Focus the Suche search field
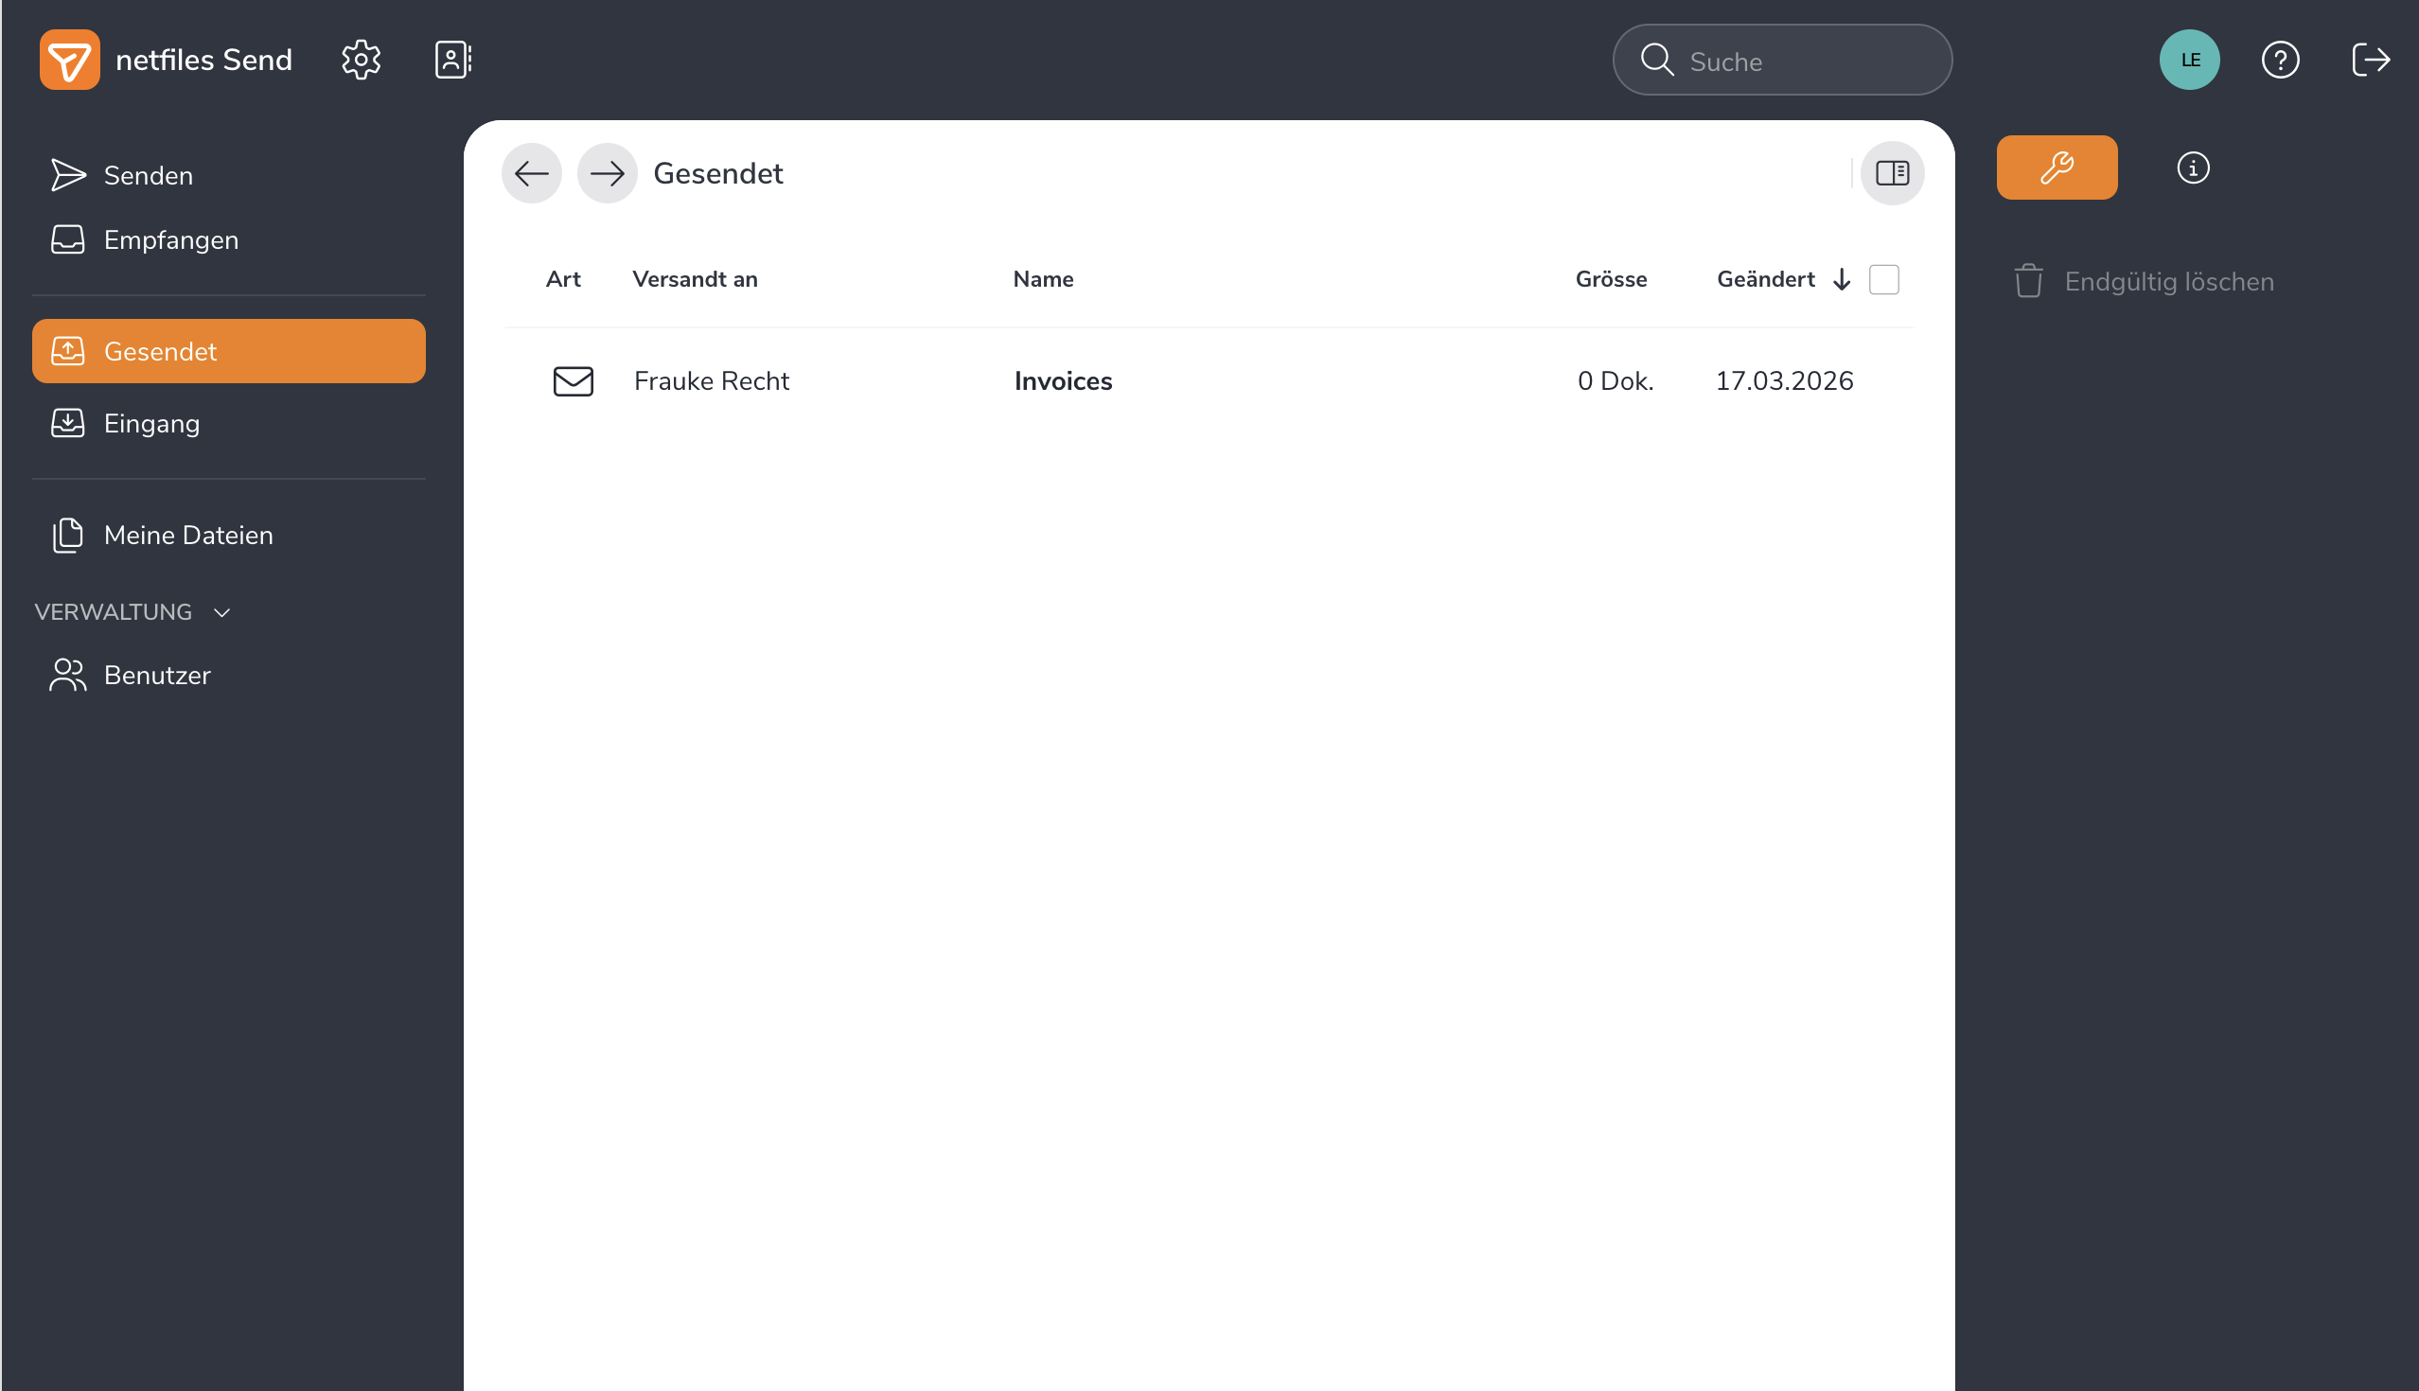Screen dimensions: 2419x1391 point(1796,62)
